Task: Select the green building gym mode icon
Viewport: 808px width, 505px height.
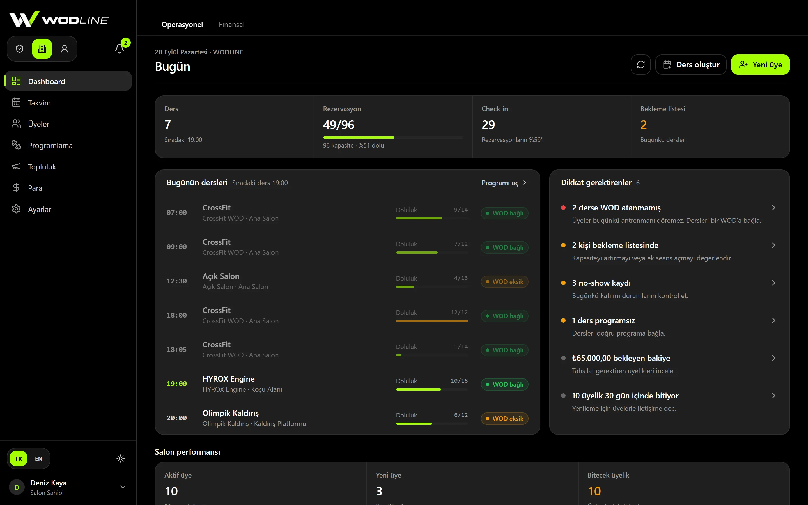Action: click(x=42, y=49)
